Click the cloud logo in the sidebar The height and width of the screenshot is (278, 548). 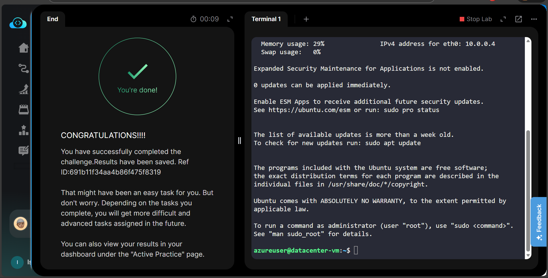pos(18,23)
